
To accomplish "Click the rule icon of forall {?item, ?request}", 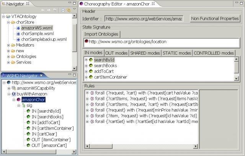I will tap(92, 116).
